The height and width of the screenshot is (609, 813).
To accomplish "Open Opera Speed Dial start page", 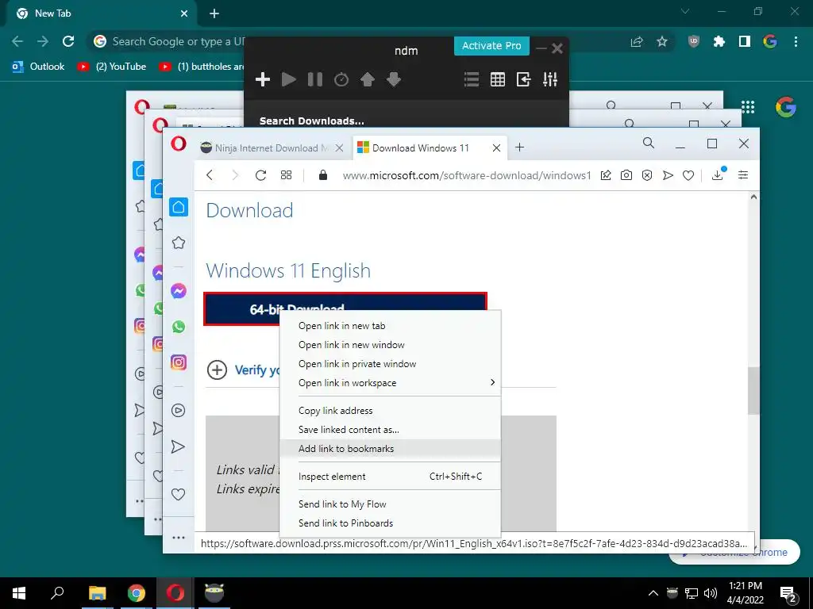I will tap(286, 175).
